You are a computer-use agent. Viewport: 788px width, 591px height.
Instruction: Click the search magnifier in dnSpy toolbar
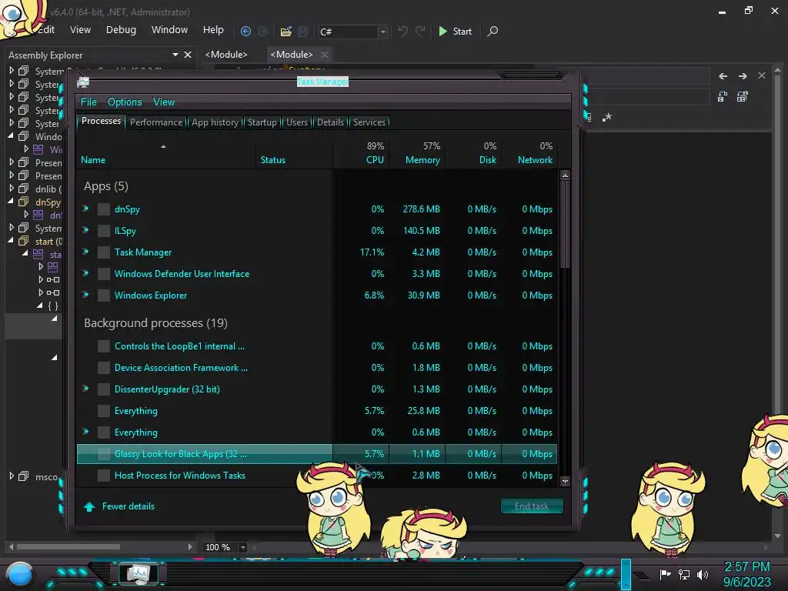pyautogui.click(x=493, y=31)
